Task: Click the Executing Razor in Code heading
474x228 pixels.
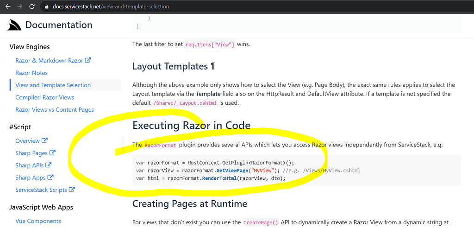Action: click(x=191, y=125)
